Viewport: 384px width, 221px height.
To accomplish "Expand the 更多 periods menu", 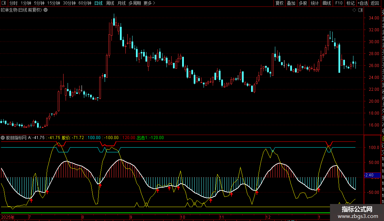I will click(150, 3).
